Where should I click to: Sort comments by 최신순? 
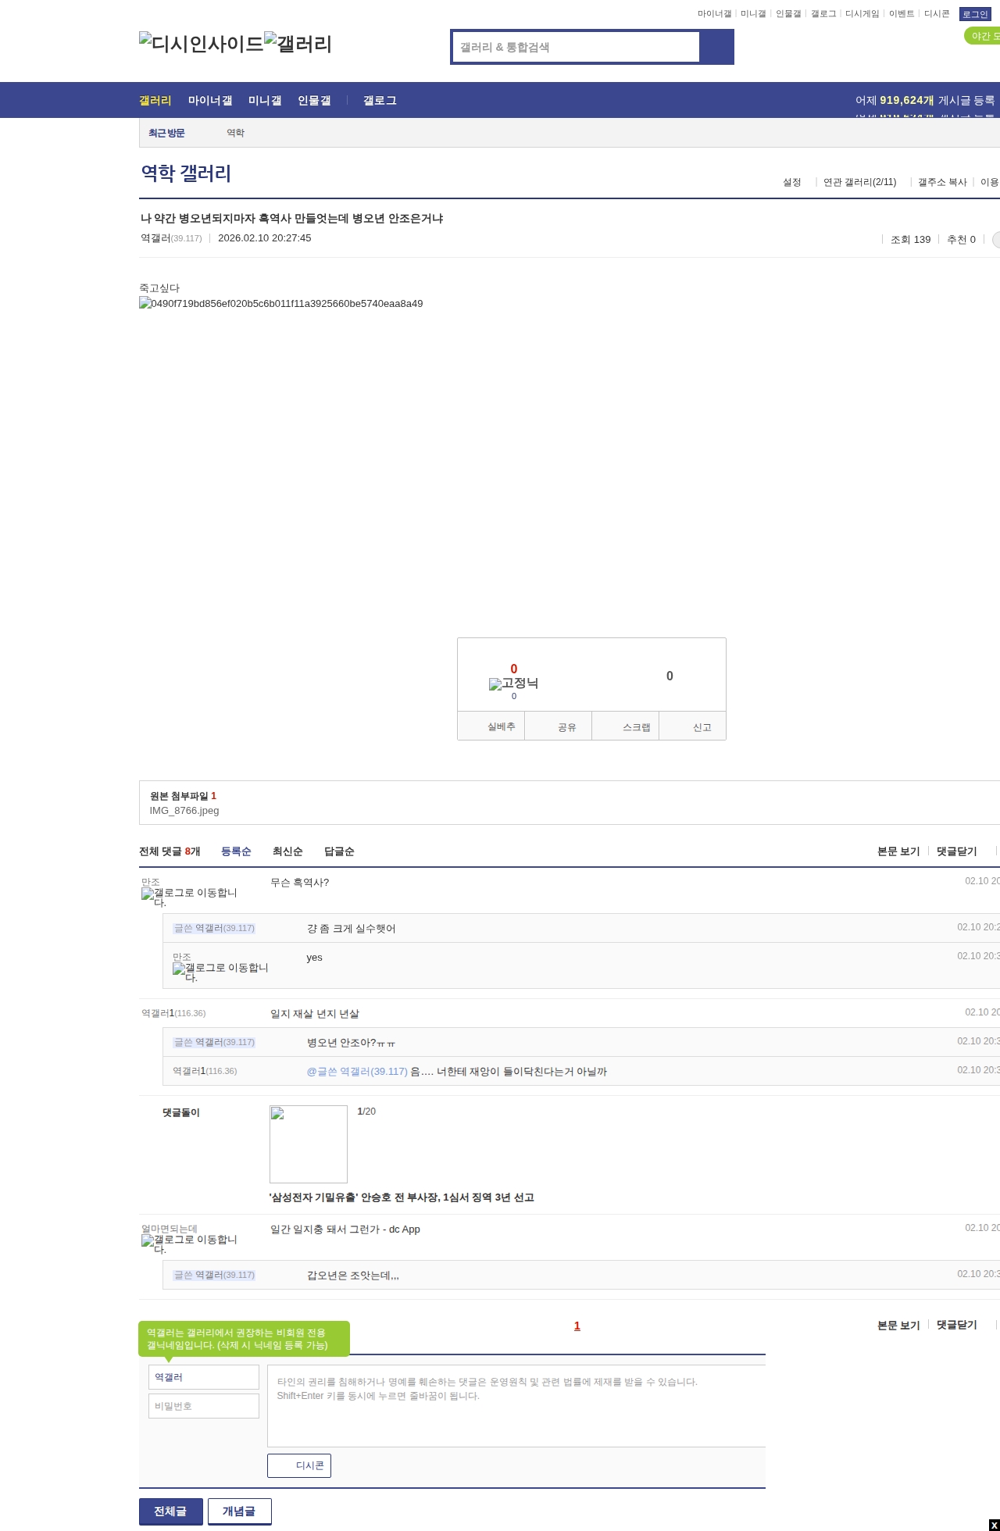pyautogui.click(x=287, y=851)
